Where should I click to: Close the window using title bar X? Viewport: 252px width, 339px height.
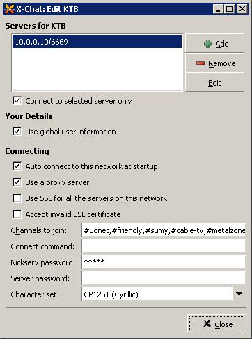point(242,9)
